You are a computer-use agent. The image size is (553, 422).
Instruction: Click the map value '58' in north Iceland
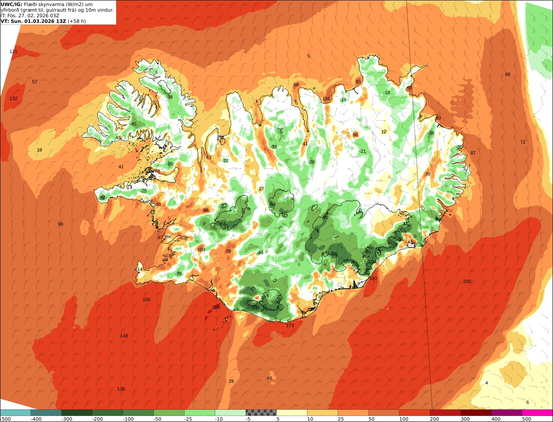click(x=355, y=135)
